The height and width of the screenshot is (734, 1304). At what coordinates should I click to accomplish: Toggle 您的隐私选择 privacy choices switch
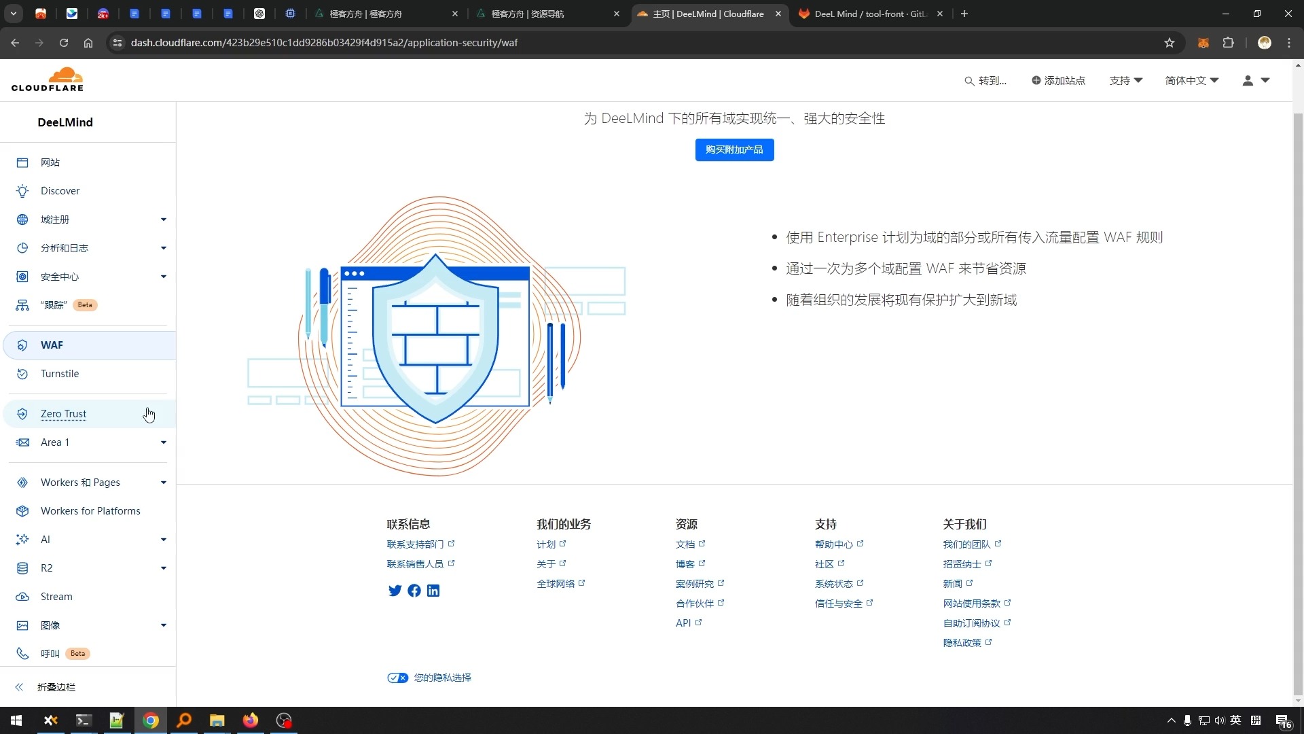(x=397, y=678)
